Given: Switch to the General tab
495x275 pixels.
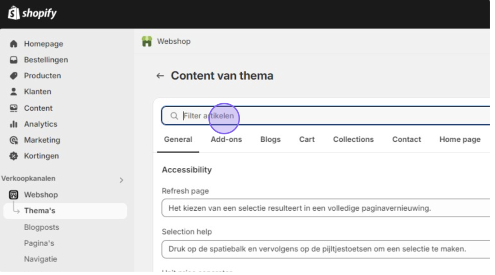Looking at the screenshot, I should pyautogui.click(x=178, y=139).
